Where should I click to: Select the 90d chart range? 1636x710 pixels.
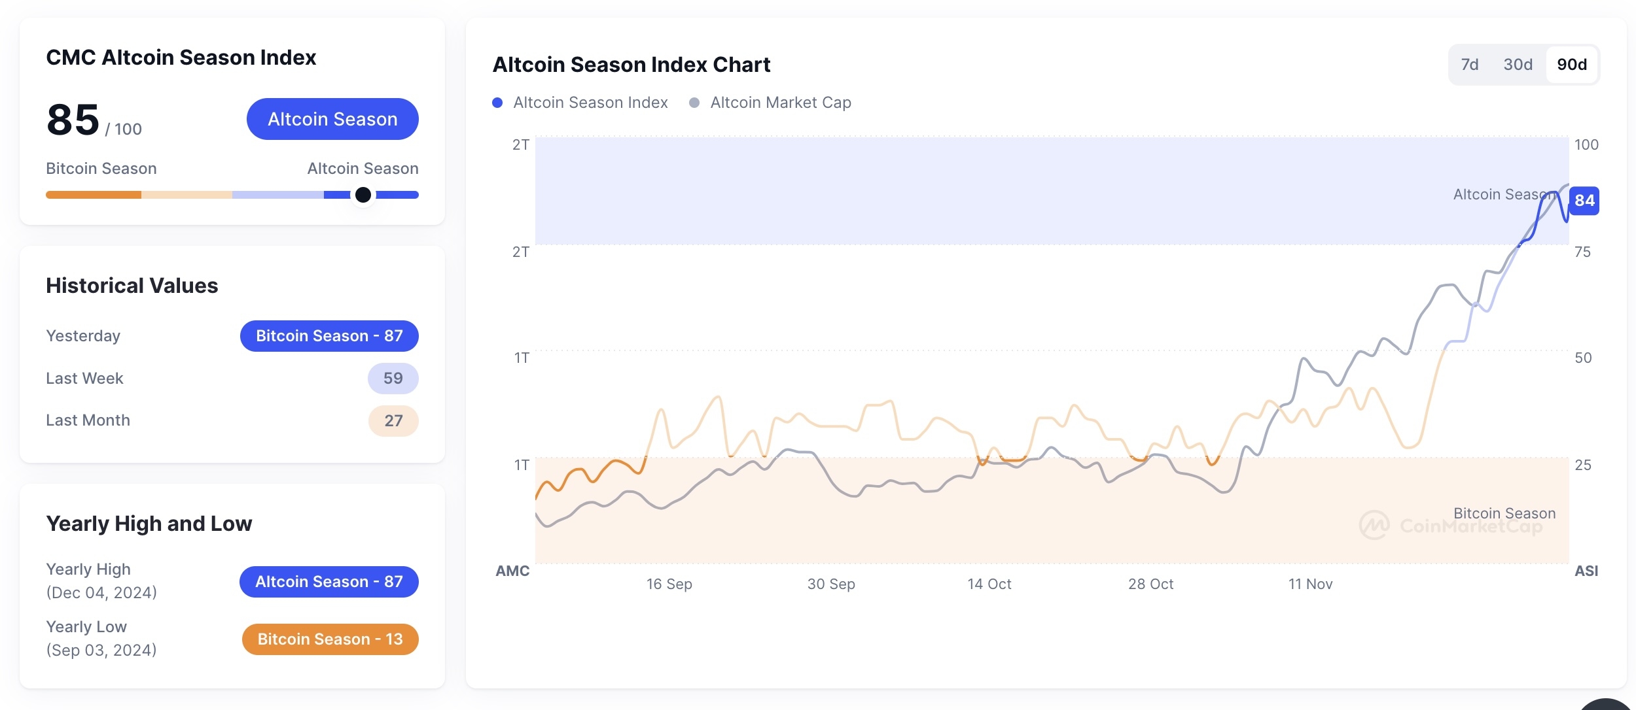1572,65
